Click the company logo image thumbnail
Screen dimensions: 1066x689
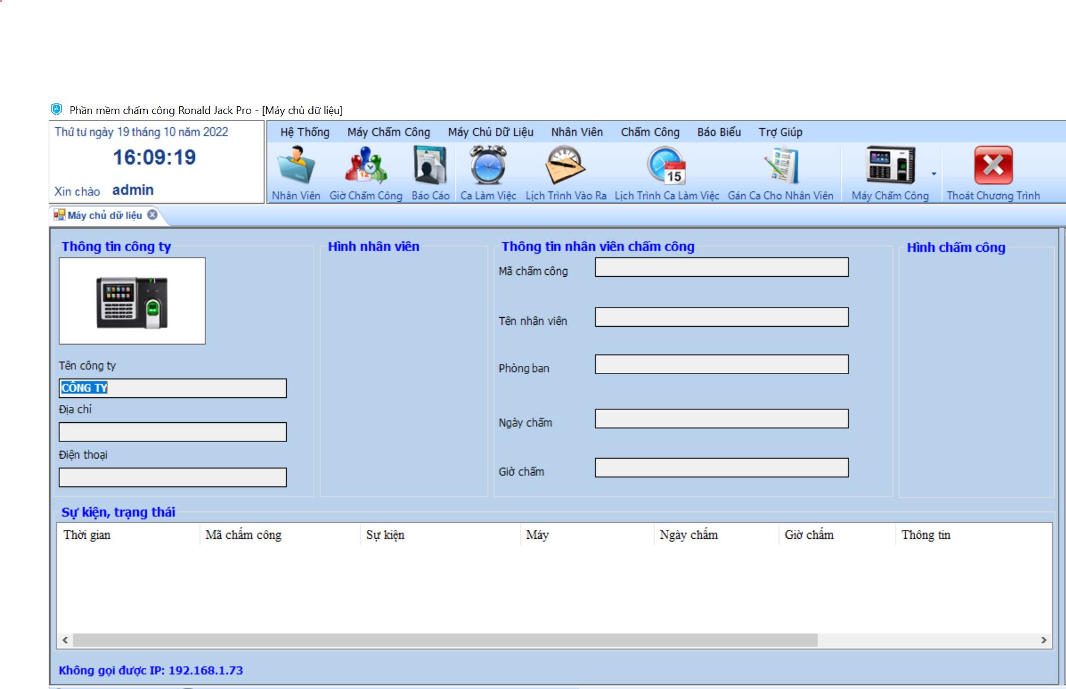[x=132, y=301]
